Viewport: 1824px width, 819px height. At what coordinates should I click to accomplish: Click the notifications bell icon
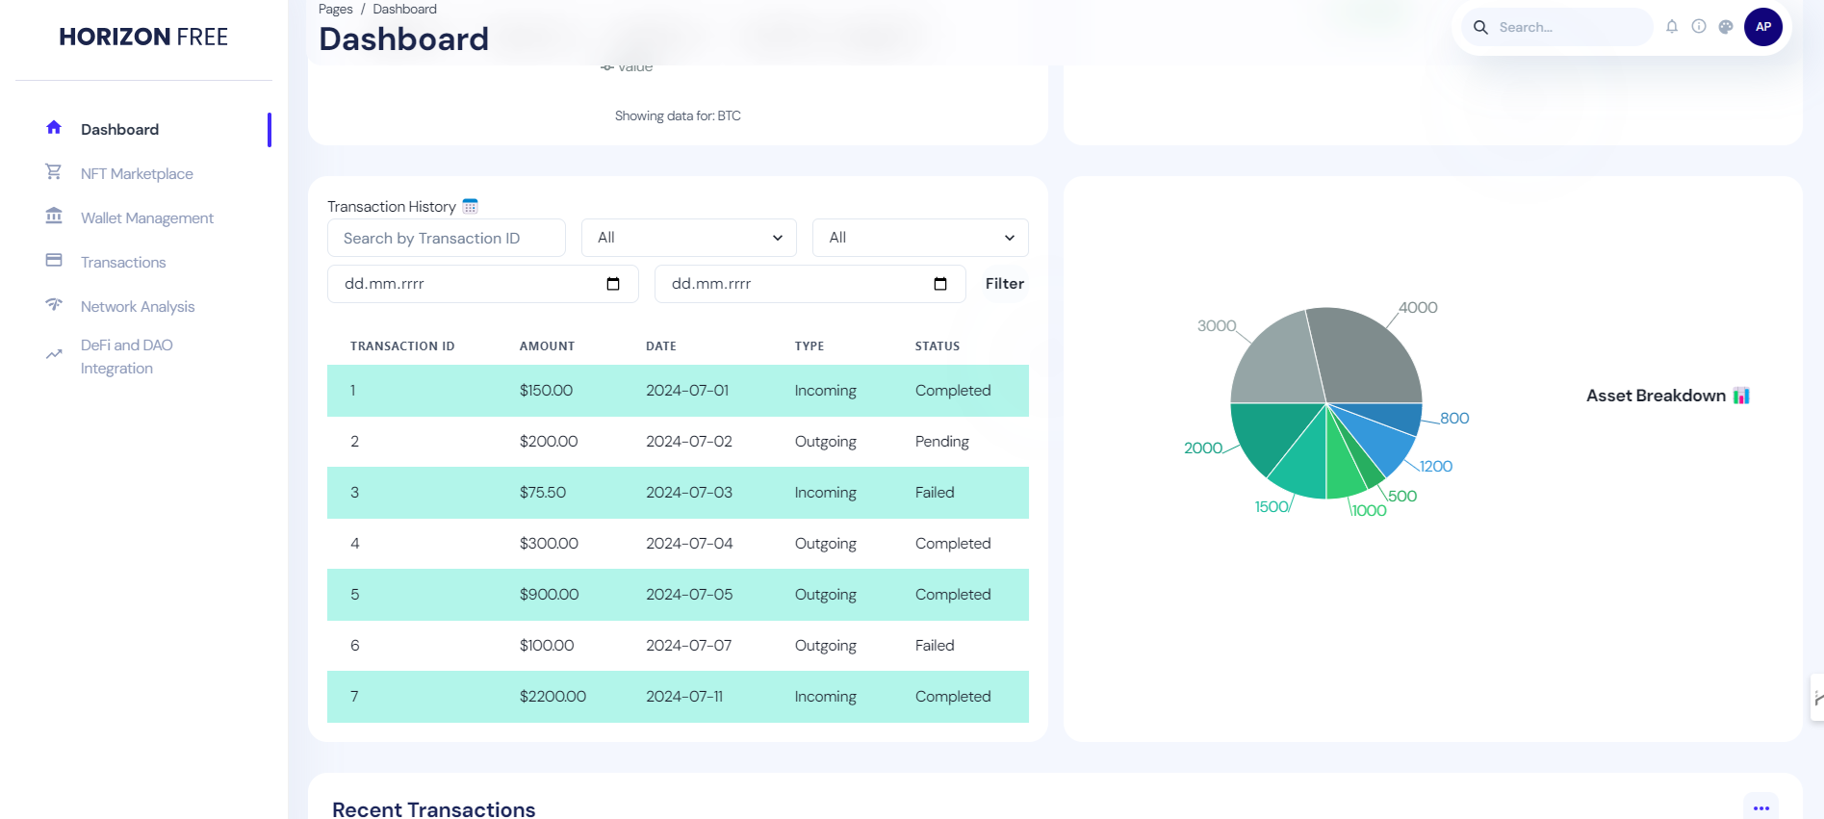pyautogui.click(x=1672, y=27)
